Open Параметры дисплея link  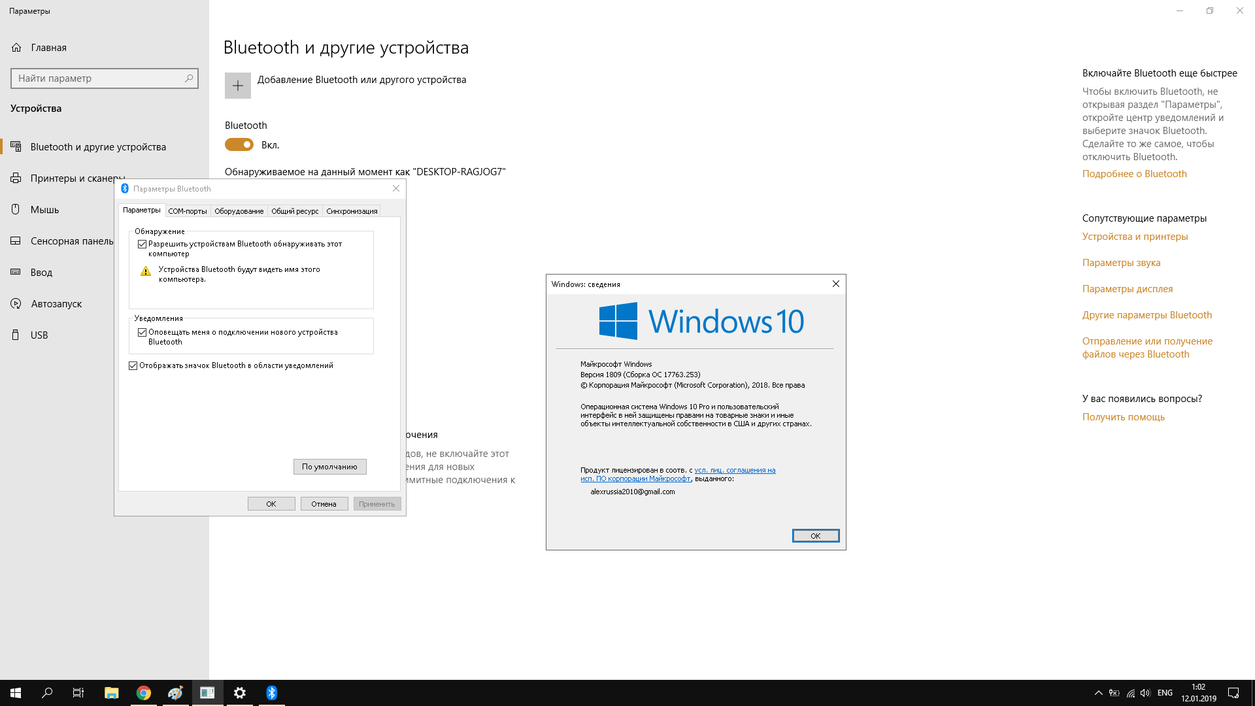click(1127, 289)
